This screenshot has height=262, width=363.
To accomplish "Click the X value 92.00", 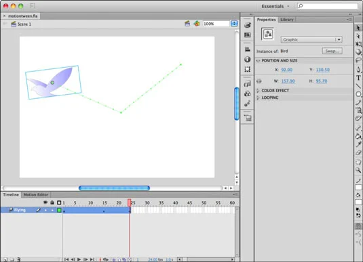I will (x=286, y=70).
